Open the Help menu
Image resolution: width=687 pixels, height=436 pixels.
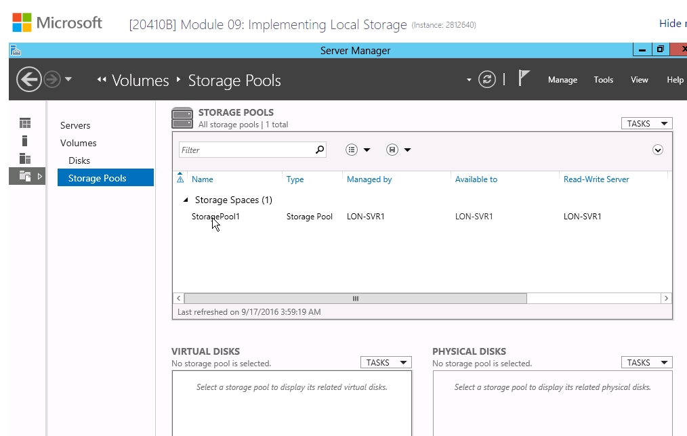point(675,80)
